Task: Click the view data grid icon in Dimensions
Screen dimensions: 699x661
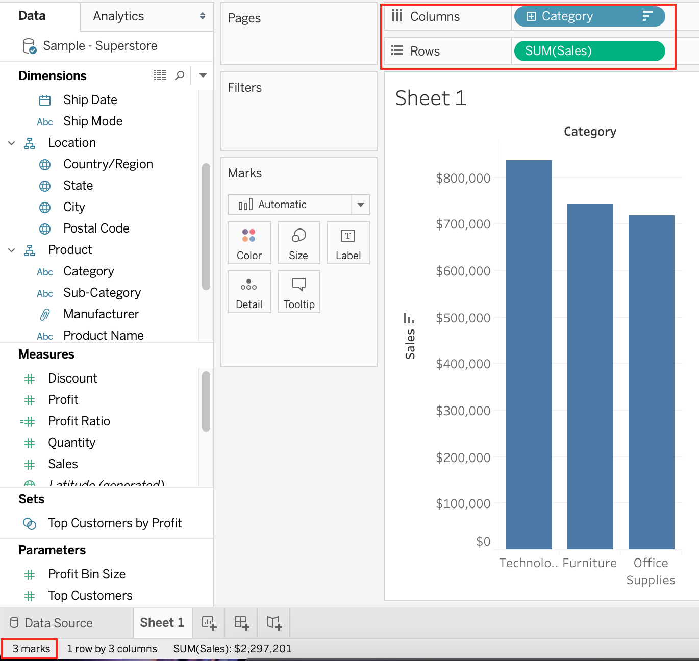Action: click(160, 75)
